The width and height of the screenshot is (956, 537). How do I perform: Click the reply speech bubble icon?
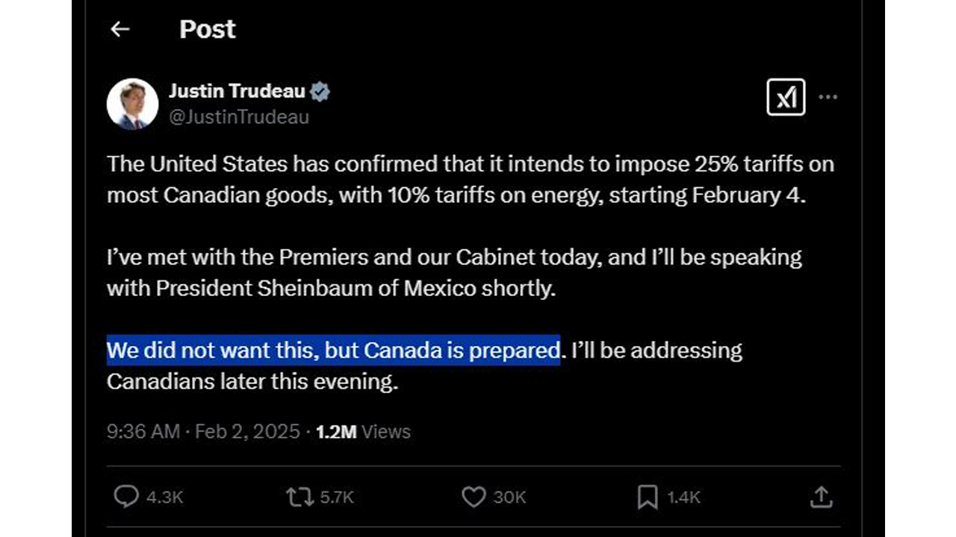coord(125,497)
